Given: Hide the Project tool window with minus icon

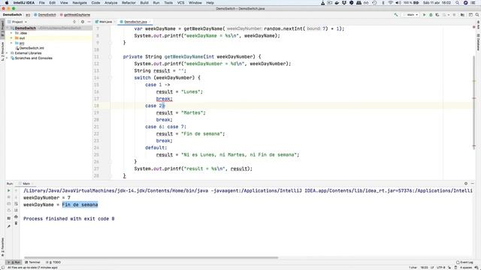Looking at the screenshot, I should (89, 22).
